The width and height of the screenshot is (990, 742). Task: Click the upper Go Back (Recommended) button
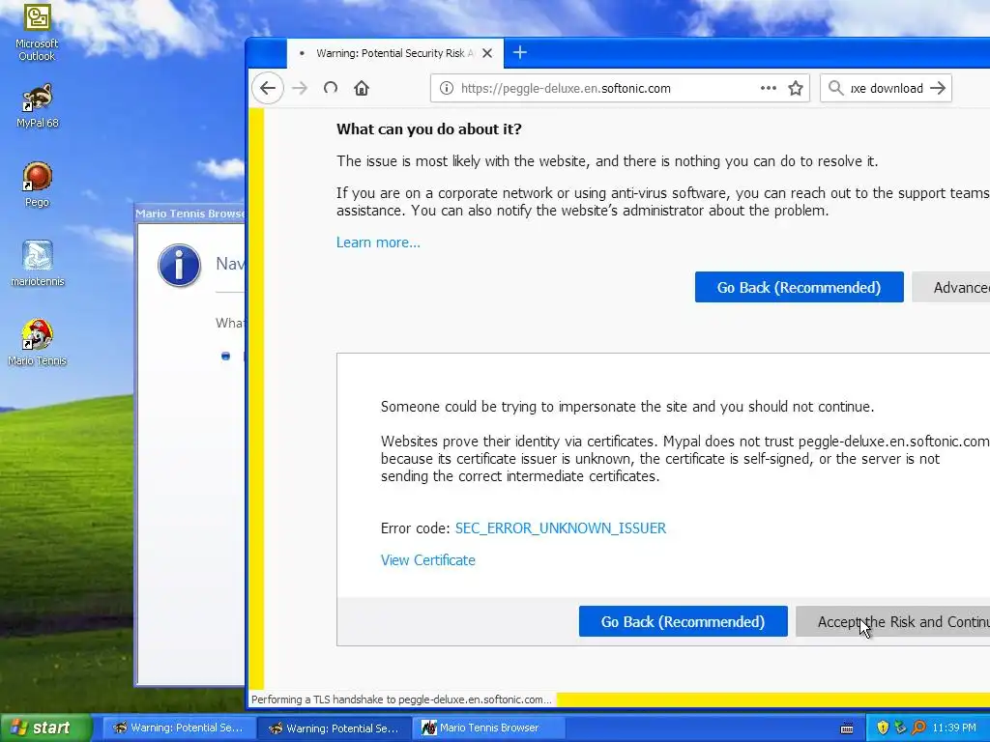(x=799, y=287)
